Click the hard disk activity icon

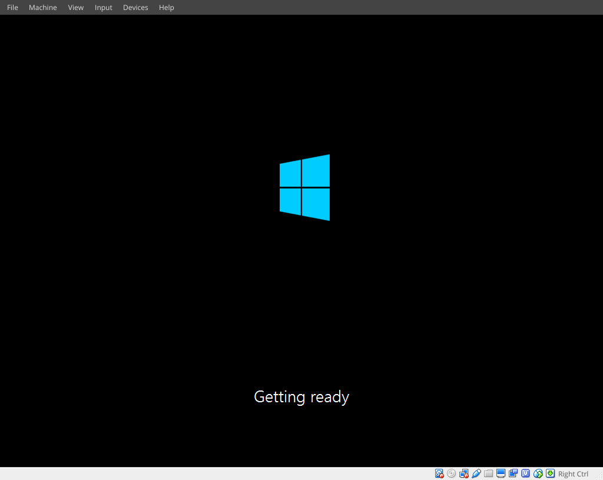point(439,474)
